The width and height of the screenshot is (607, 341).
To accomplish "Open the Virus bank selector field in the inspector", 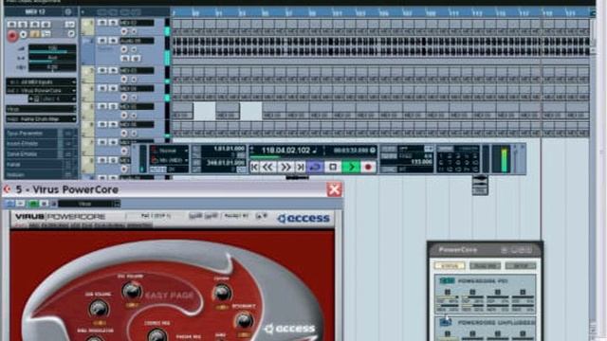I will point(41,110).
